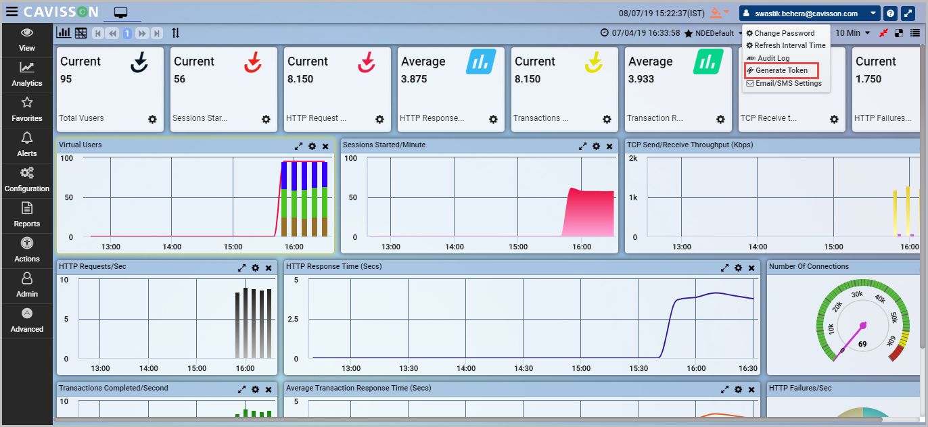Toggle full-screen mode with the expand arrows button
Image resolution: width=928 pixels, height=427 pixels.
point(908,14)
